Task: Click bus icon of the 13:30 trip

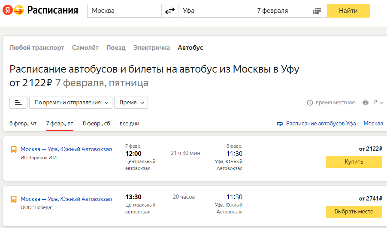Action: pos(14,199)
